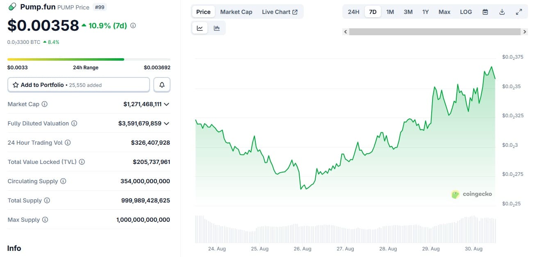Image resolution: width=544 pixels, height=257 pixels.
Task: Select the Max time range
Action: [x=444, y=12]
